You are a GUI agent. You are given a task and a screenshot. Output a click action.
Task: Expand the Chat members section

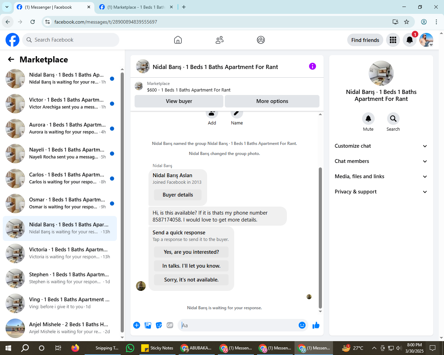(381, 161)
